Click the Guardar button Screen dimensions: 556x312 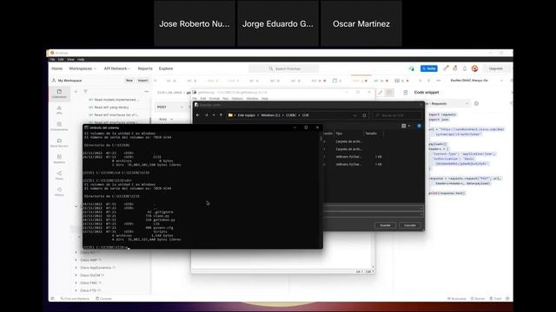(x=385, y=225)
